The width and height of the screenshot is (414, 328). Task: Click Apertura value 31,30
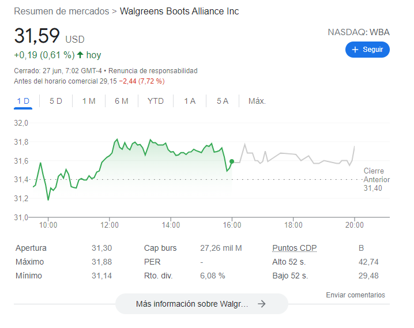101,248
